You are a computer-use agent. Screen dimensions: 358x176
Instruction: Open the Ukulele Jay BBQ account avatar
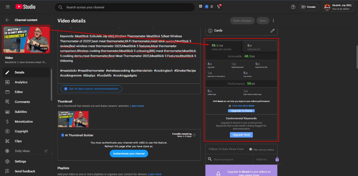[327, 7]
